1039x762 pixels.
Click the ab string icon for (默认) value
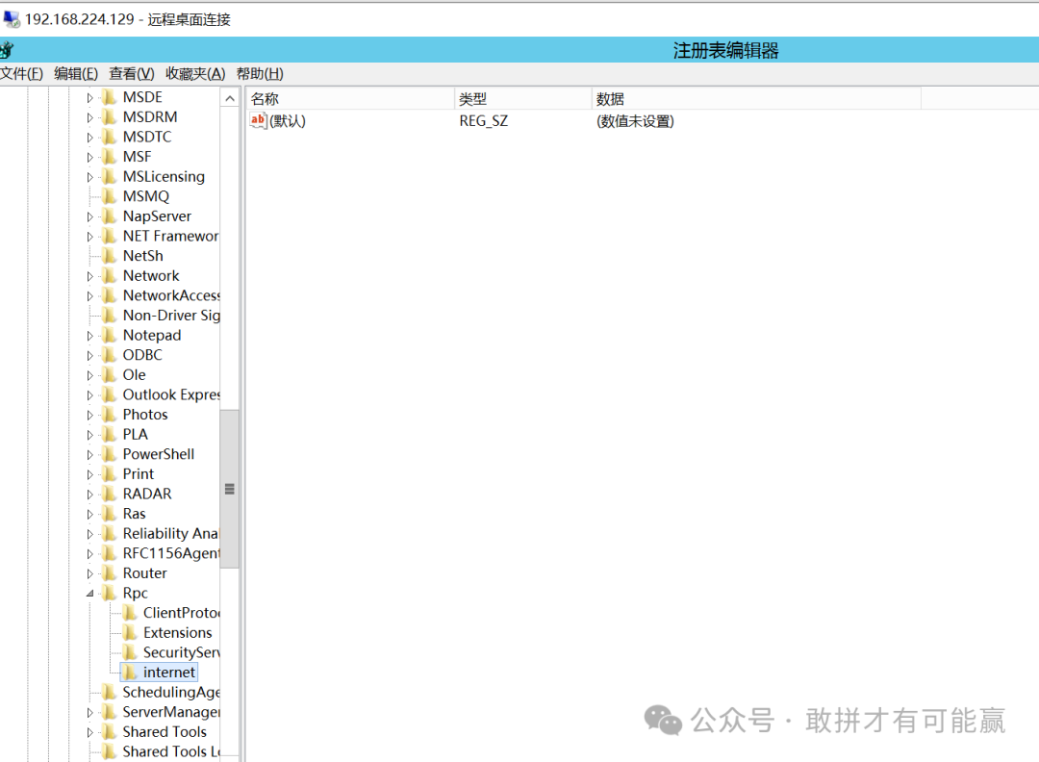click(258, 121)
